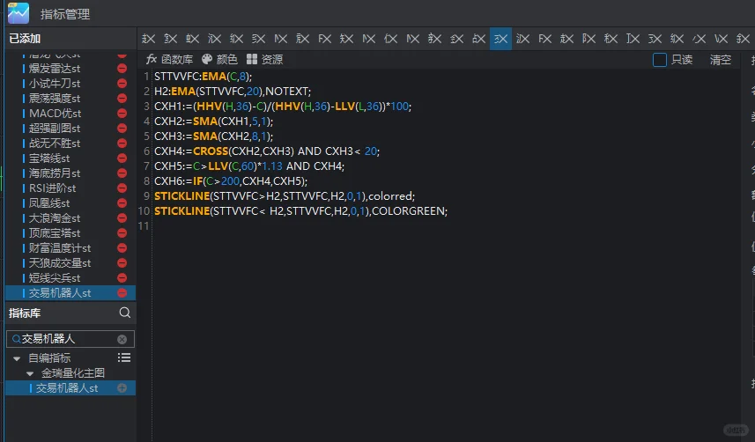This screenshot has height=442, width=755.
Task: Open the 函数库 function library
Action: coord(169,59)
